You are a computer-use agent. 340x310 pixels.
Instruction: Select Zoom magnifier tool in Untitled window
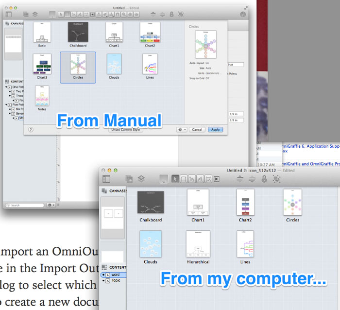click(124, 14)
